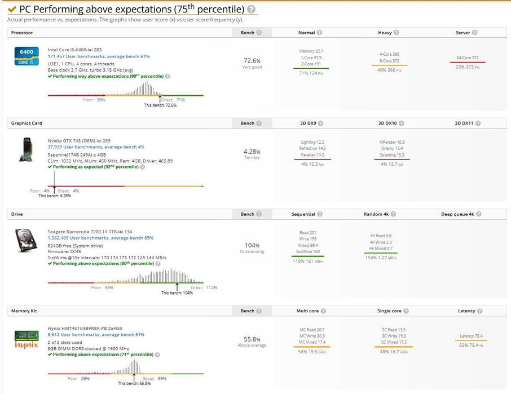
Task: Open help icon next to 3D DX9
Action: pyautogui.click(x=320, y=123)
